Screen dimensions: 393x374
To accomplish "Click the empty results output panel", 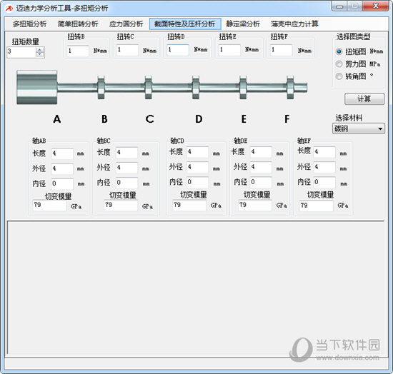I will pyautogui.click(x=196, y=288).
